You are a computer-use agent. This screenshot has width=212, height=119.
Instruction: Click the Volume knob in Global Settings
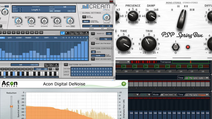pyautogui.click(x=107, y=18)
